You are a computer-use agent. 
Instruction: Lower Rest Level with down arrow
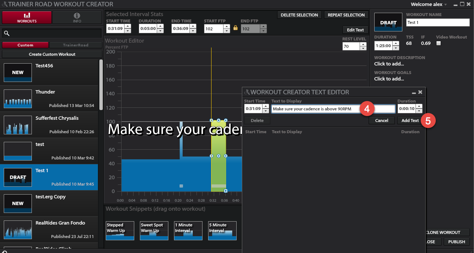tap(363, 49)
